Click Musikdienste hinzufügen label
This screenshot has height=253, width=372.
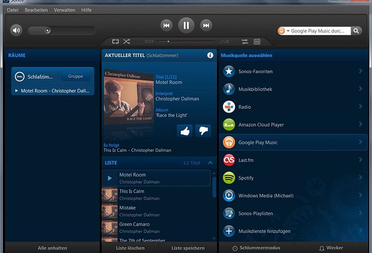[264, 231]
